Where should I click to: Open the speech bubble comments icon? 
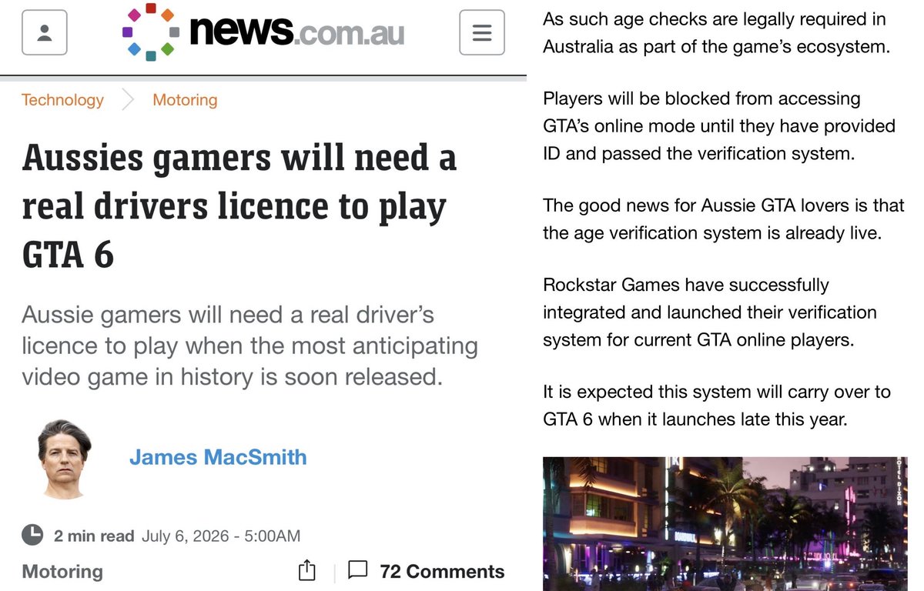(x=357, y=570)
